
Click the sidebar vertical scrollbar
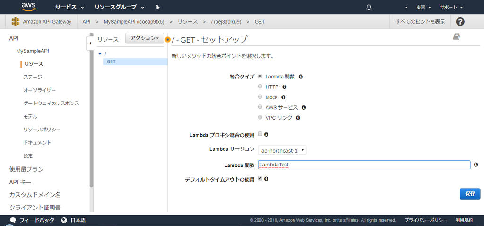[91, 110]
